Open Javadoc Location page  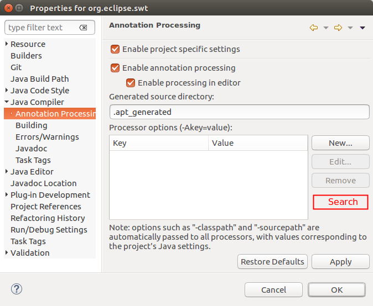point(44,183)
